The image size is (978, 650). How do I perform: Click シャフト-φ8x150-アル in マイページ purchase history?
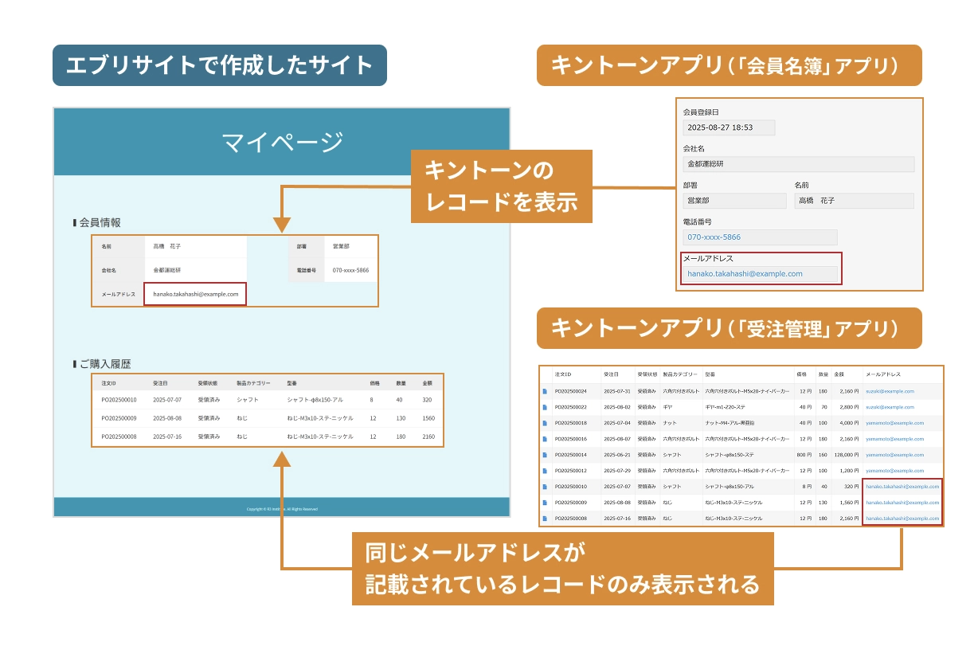315,400
